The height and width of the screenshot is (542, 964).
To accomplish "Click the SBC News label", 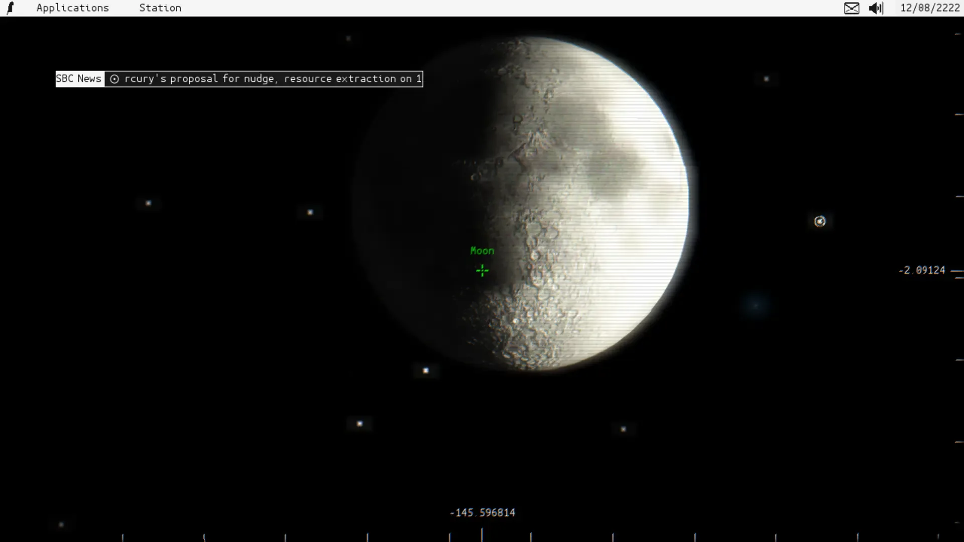I will point(79,79).
